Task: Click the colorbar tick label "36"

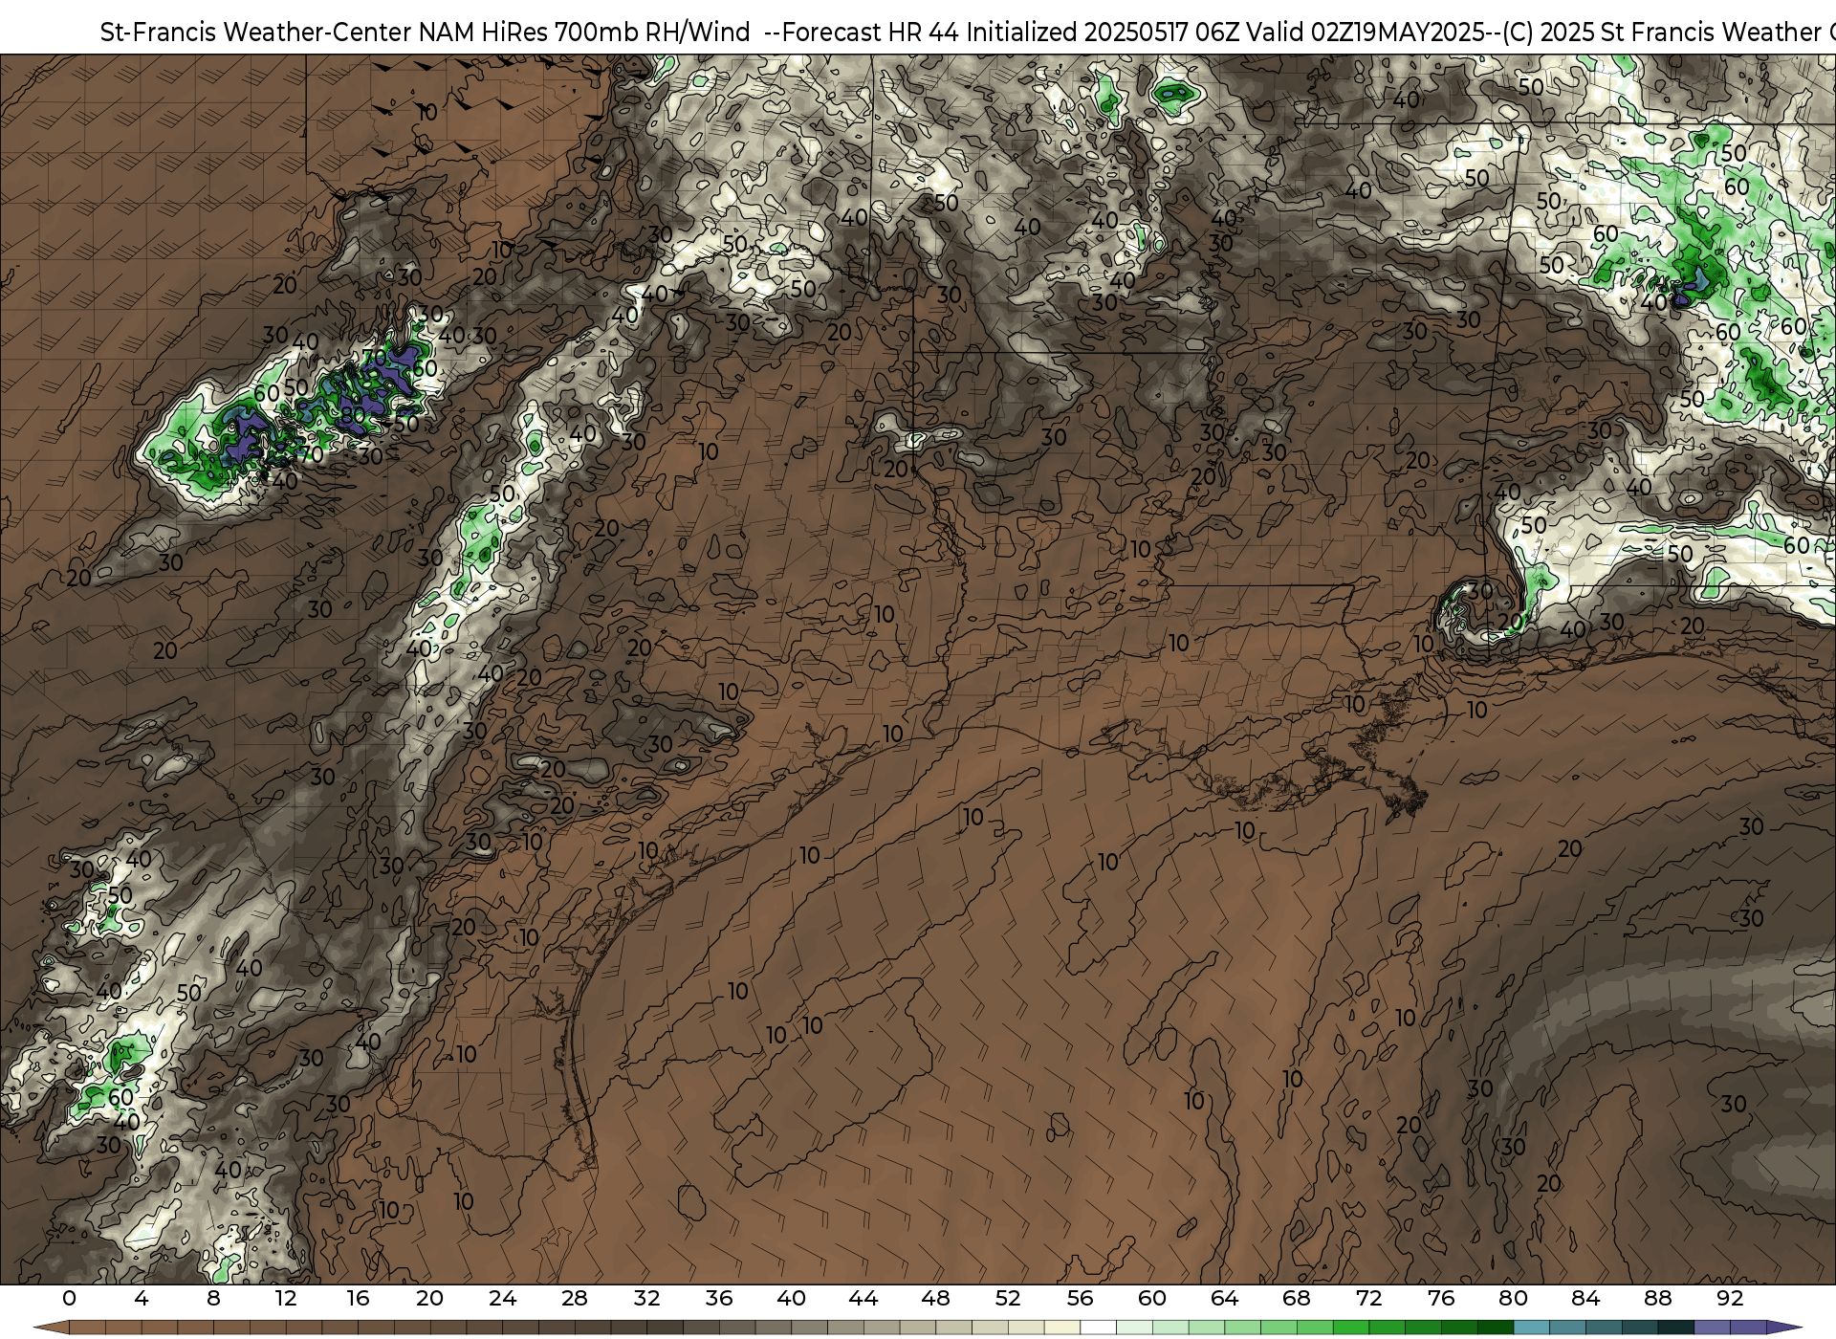Action: coord(719,1298)
